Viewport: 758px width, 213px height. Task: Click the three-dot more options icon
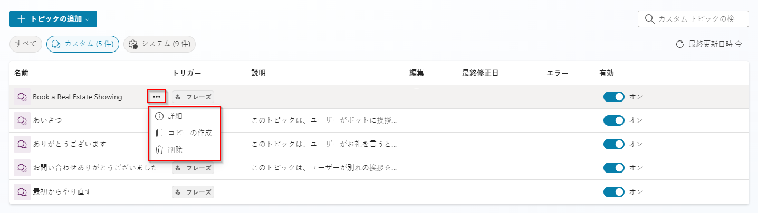click(x=157, y=97)
